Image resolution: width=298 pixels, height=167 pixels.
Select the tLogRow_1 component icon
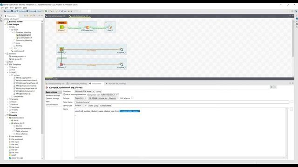[121, 50]
